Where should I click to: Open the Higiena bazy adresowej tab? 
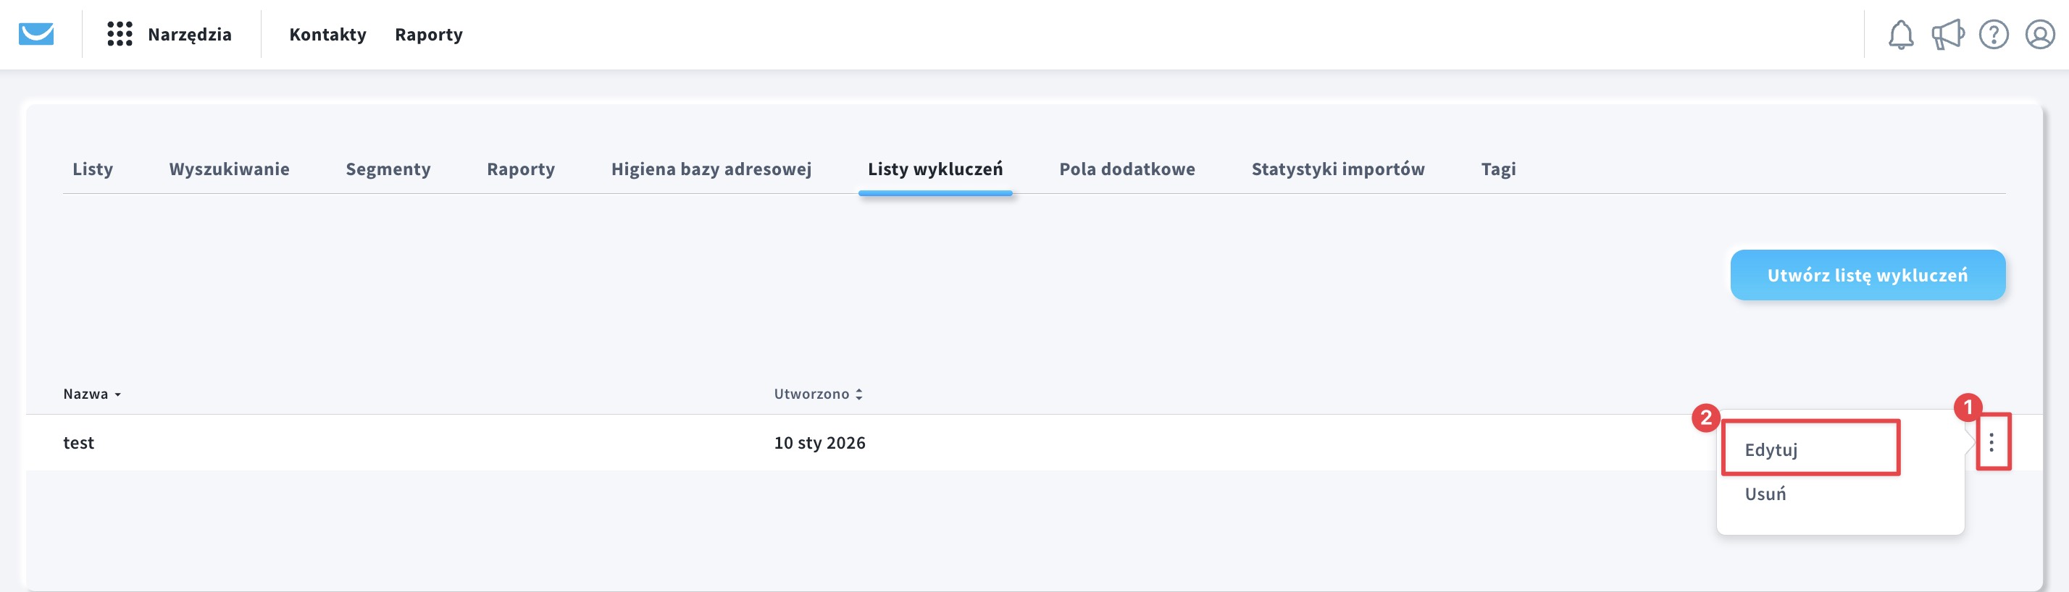coord(711,169)
